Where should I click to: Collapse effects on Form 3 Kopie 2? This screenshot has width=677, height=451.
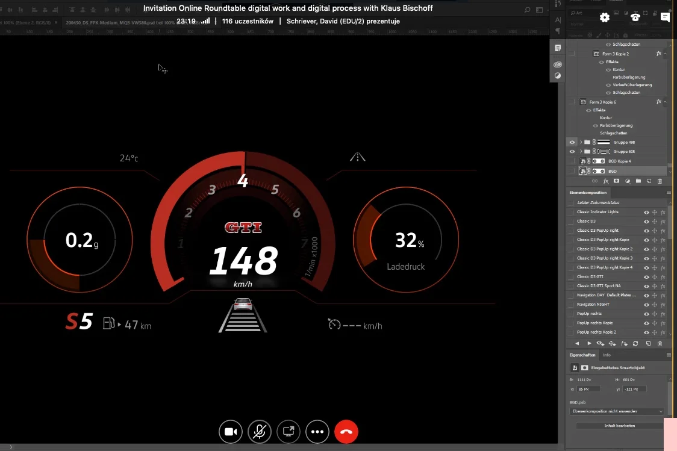coord(665,54)
